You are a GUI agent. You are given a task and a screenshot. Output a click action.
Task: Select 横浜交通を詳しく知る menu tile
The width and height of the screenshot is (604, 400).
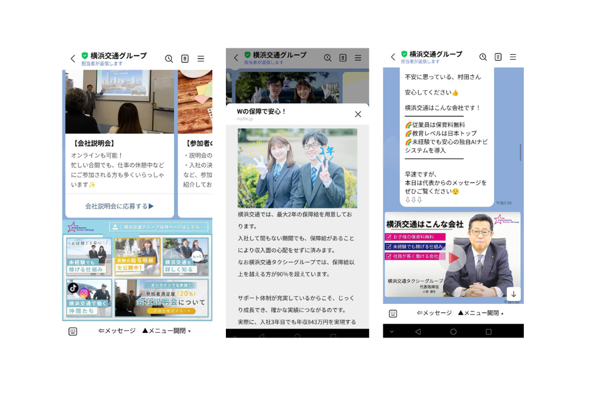(186, 256)
